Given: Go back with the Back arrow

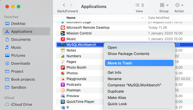Looking at the screenshot, I should 64,5.
